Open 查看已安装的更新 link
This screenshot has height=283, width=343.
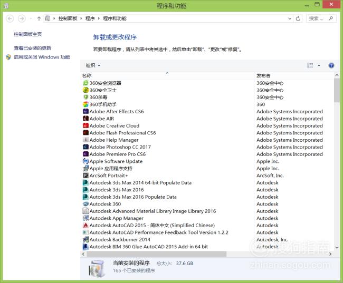pos(32,48)
